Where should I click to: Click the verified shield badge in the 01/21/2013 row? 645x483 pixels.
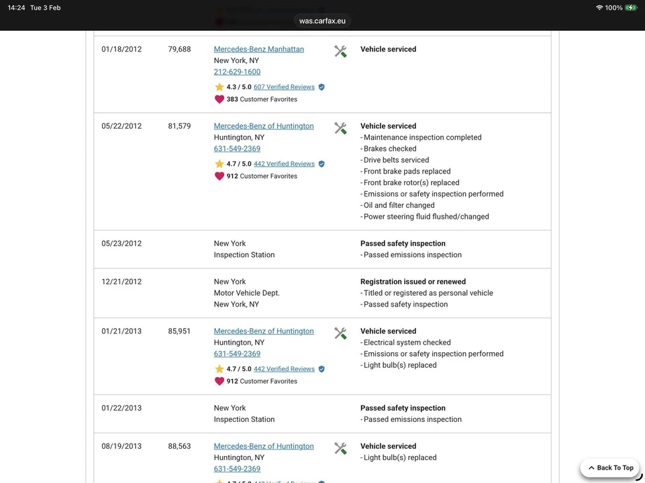[321, 369]
